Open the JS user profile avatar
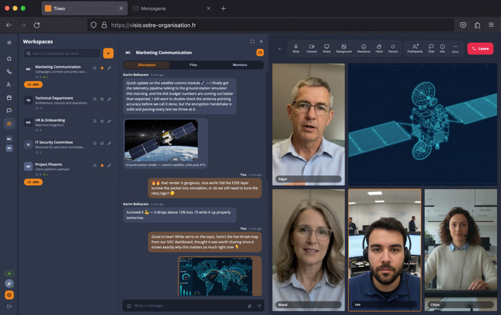This screenshot has height=315, width=501. coord(9,283)
